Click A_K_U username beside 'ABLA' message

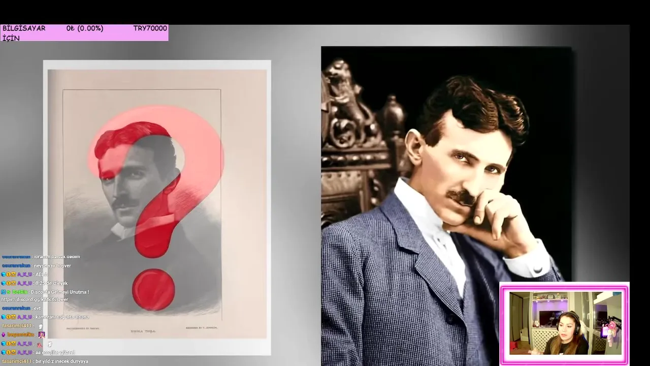click(x=24, y=274)
